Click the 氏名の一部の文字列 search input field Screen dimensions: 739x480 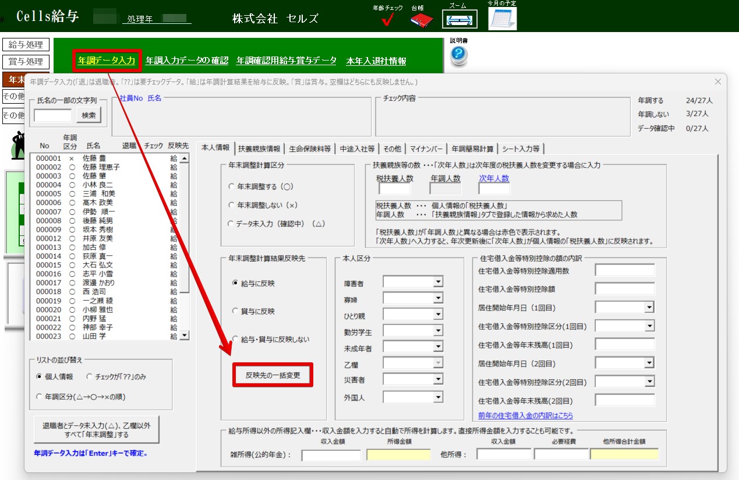(x=52, y=115)
